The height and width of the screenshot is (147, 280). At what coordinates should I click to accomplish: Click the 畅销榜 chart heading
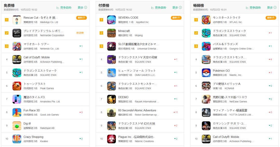[198, 5]
